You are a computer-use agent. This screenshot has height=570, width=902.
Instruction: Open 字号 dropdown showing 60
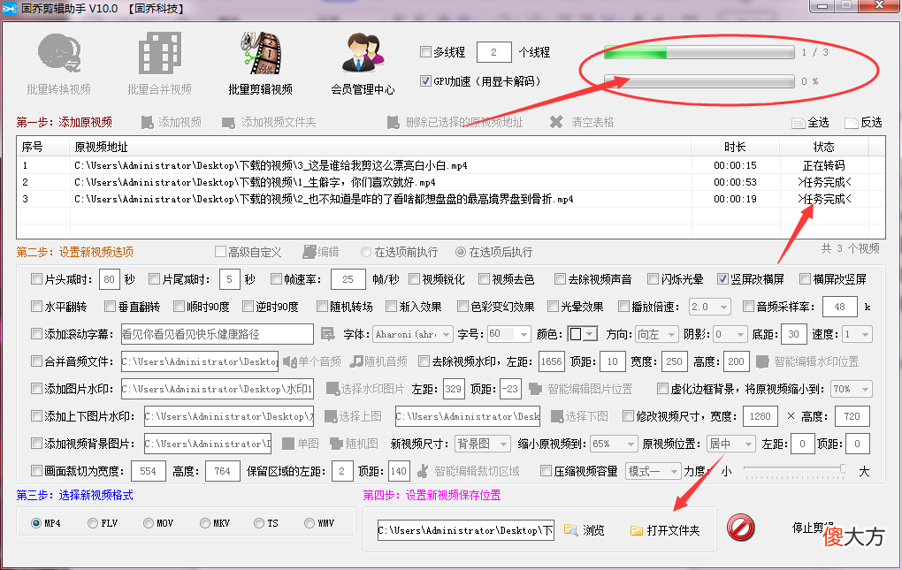coord(509,334)
